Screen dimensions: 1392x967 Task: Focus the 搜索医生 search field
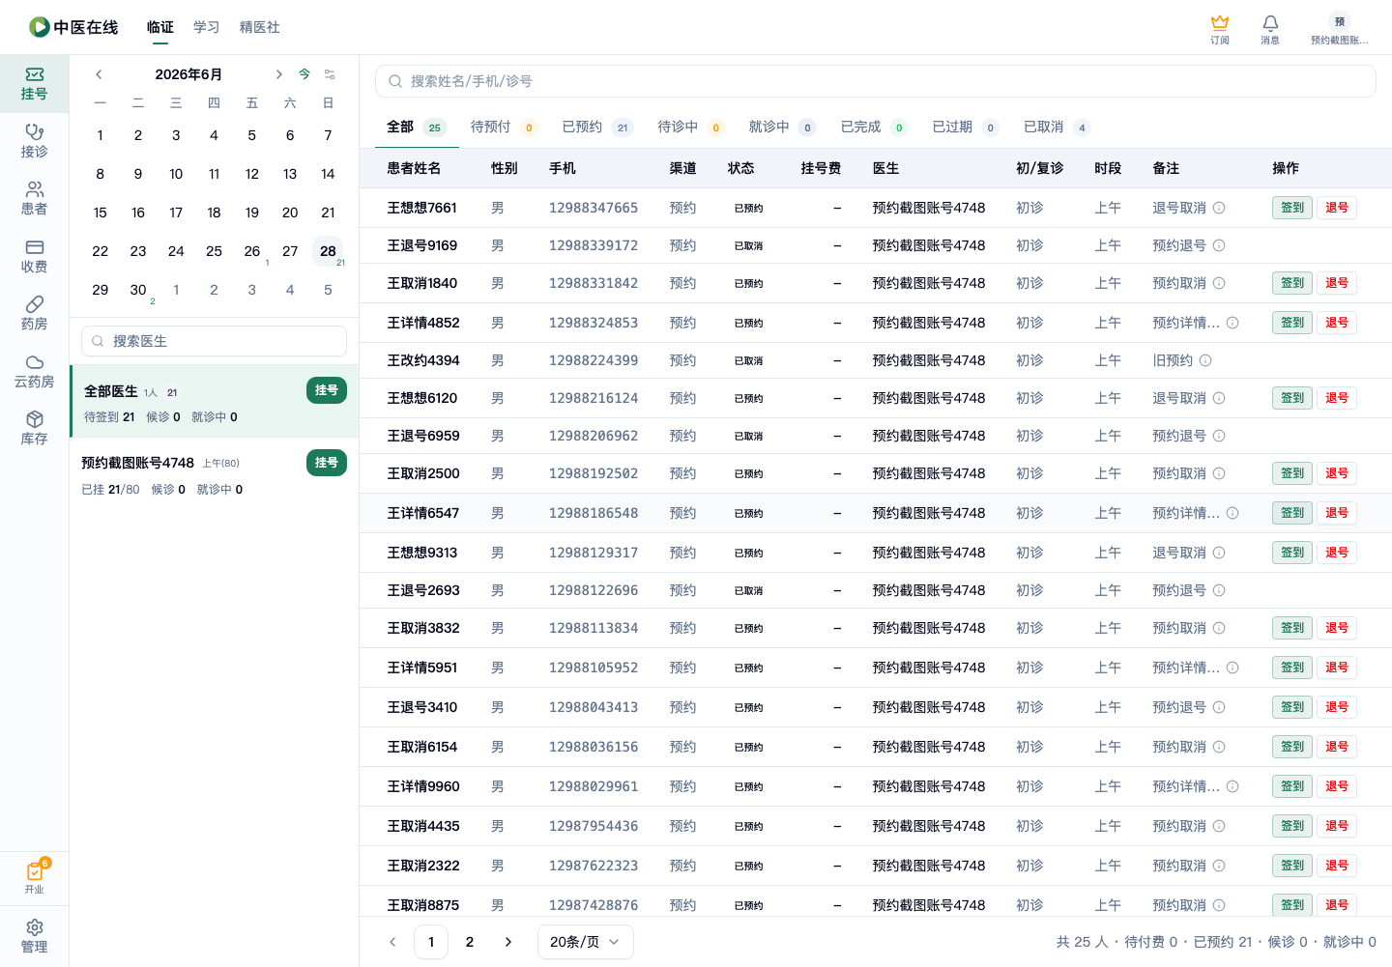click(x=214, y=341)
